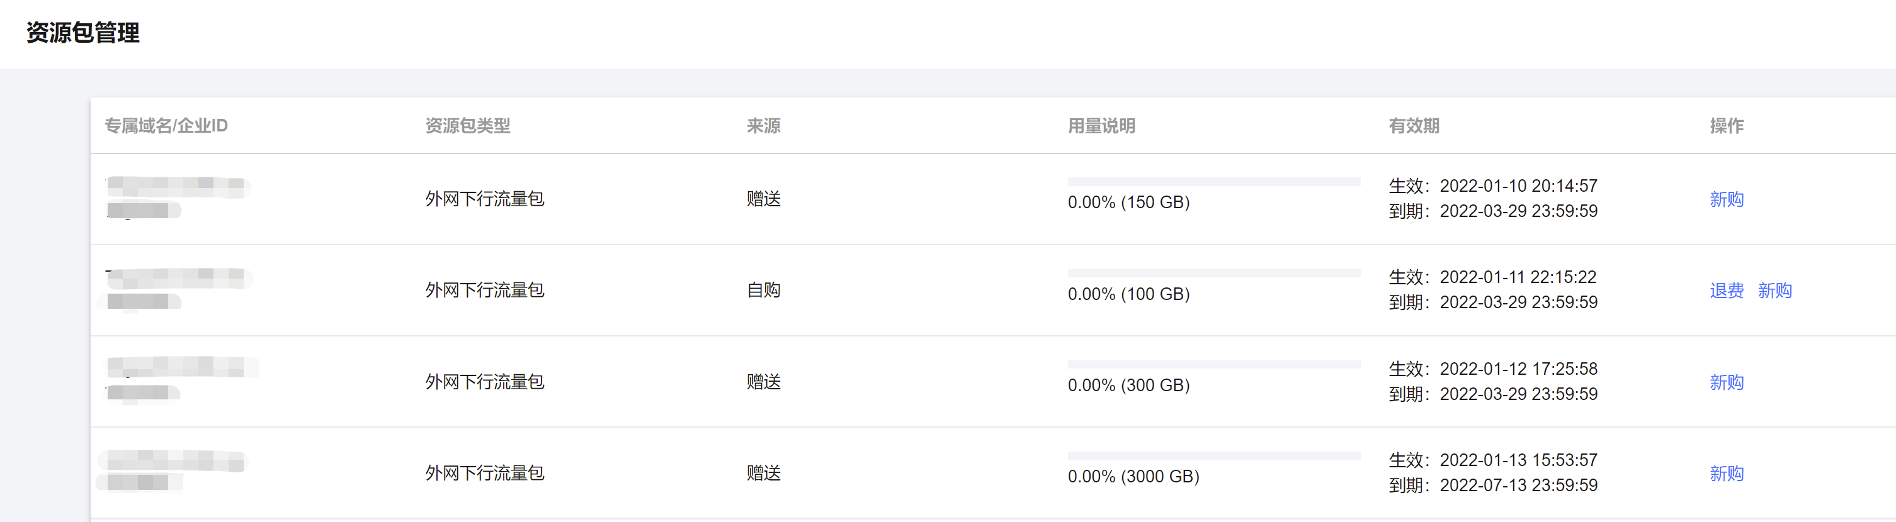The height and width of the screenshot is (522, 1896).
Task: Click the 专属域名/企业ID column header
Action: [x=166, y=126]
